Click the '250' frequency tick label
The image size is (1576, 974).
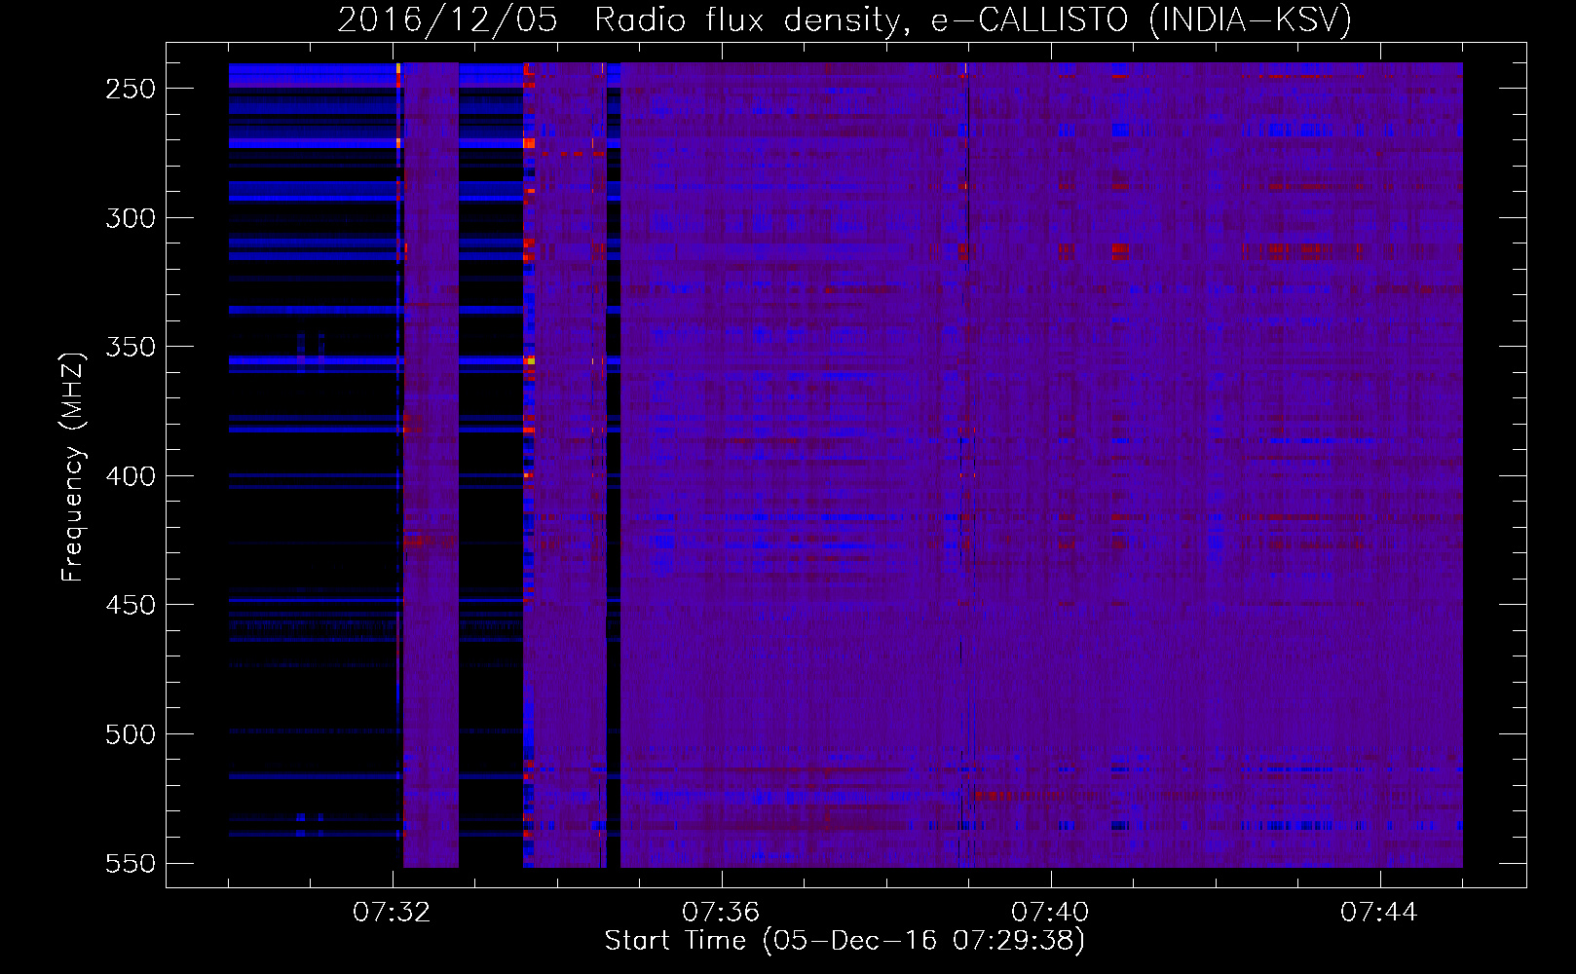(131, 89)
